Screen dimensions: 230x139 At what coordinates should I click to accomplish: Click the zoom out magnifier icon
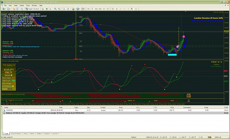click(x=59, y=9)
